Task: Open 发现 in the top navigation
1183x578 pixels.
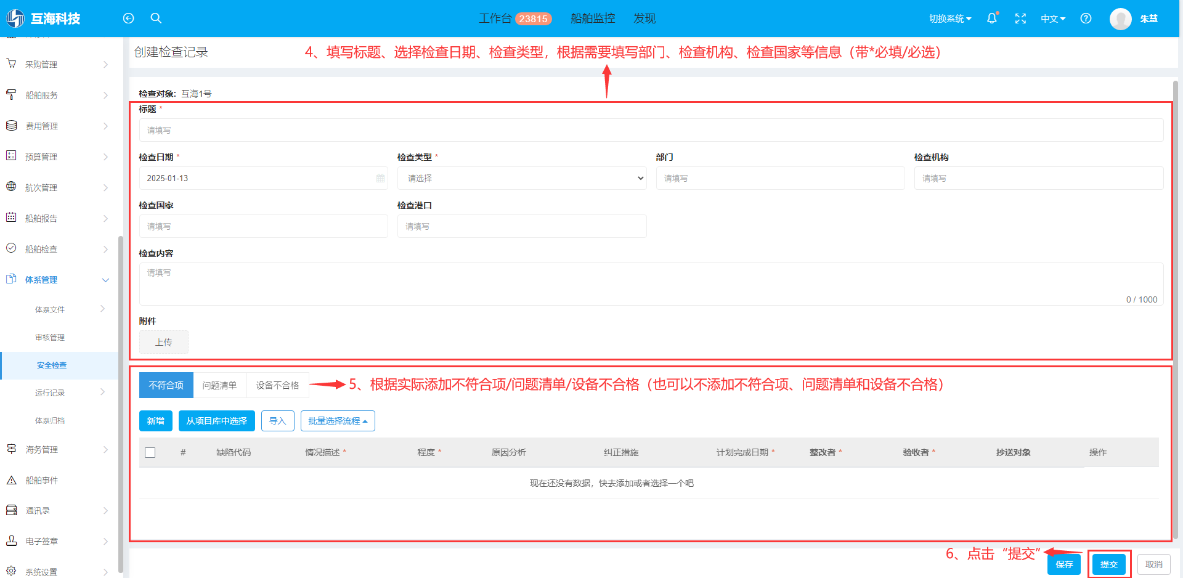Action: [644, 18]
